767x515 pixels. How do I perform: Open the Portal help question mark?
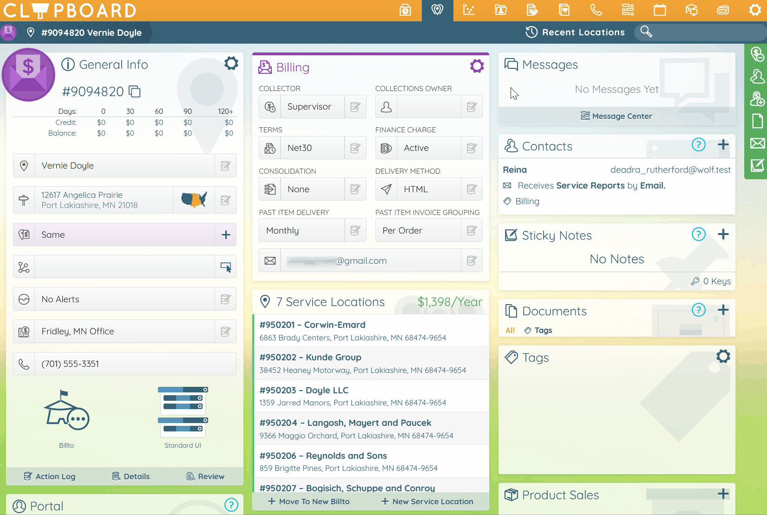231,505
